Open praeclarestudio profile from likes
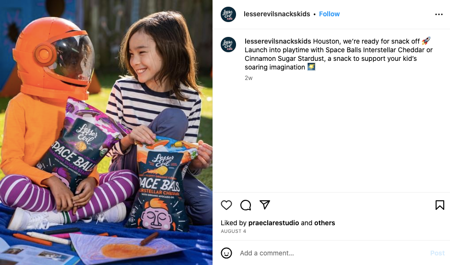Viewport: 450px width, 265px height. coord(273,223)
